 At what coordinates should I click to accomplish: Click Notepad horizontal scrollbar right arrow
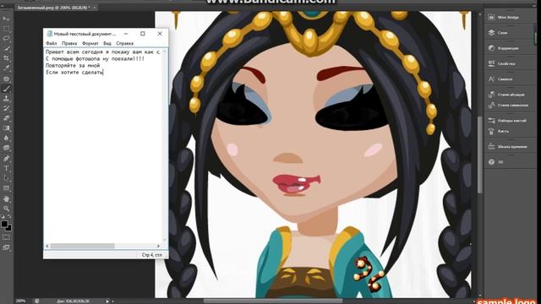158,246
